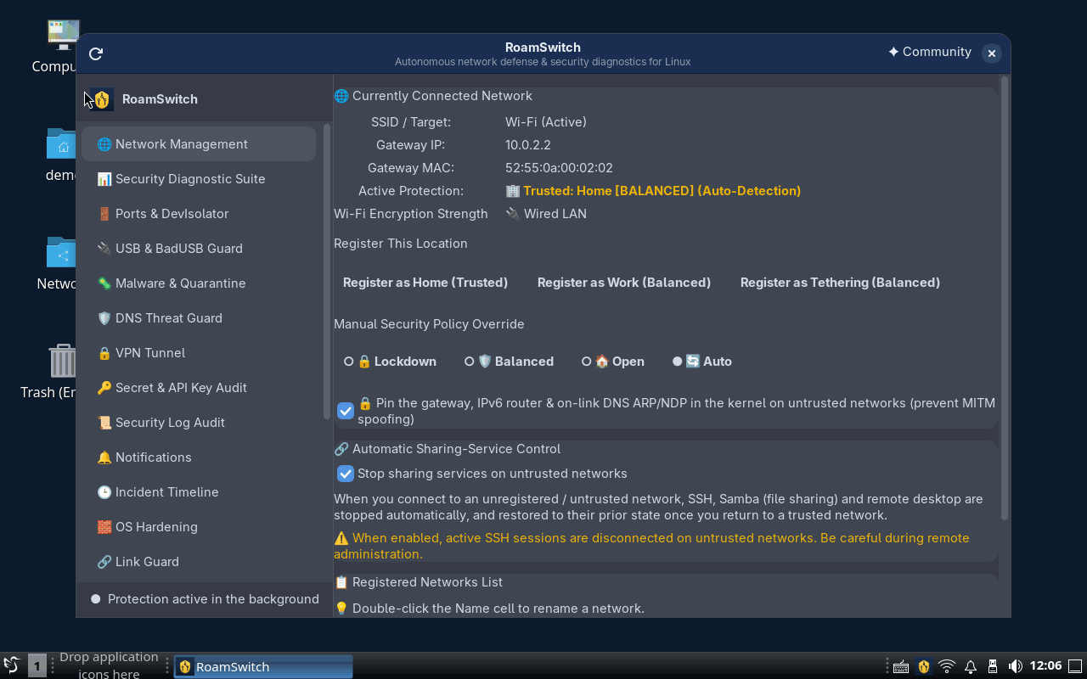Click the keyboard tray icon

[x=901, y=666]
